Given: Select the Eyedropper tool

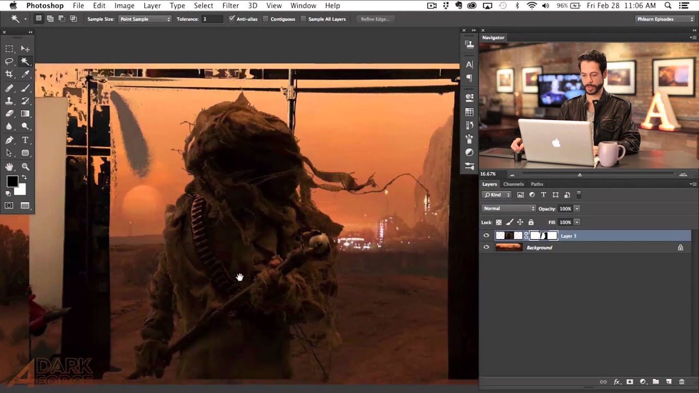Looking at the screenshot, I should tap(25, 74).
